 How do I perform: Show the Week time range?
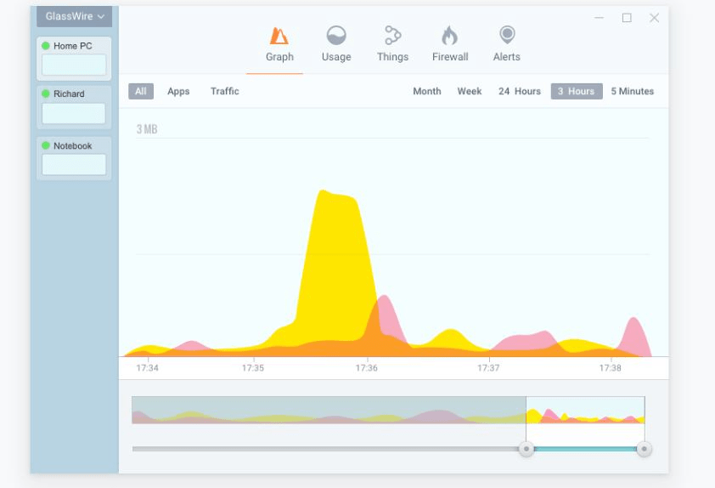[470, 91]
